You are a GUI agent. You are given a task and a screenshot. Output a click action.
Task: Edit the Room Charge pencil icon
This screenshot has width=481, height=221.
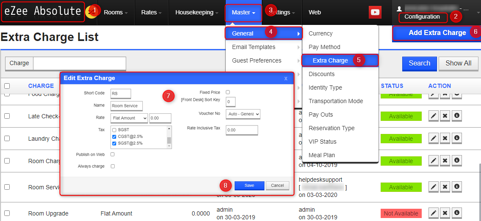tap(433, 161)
